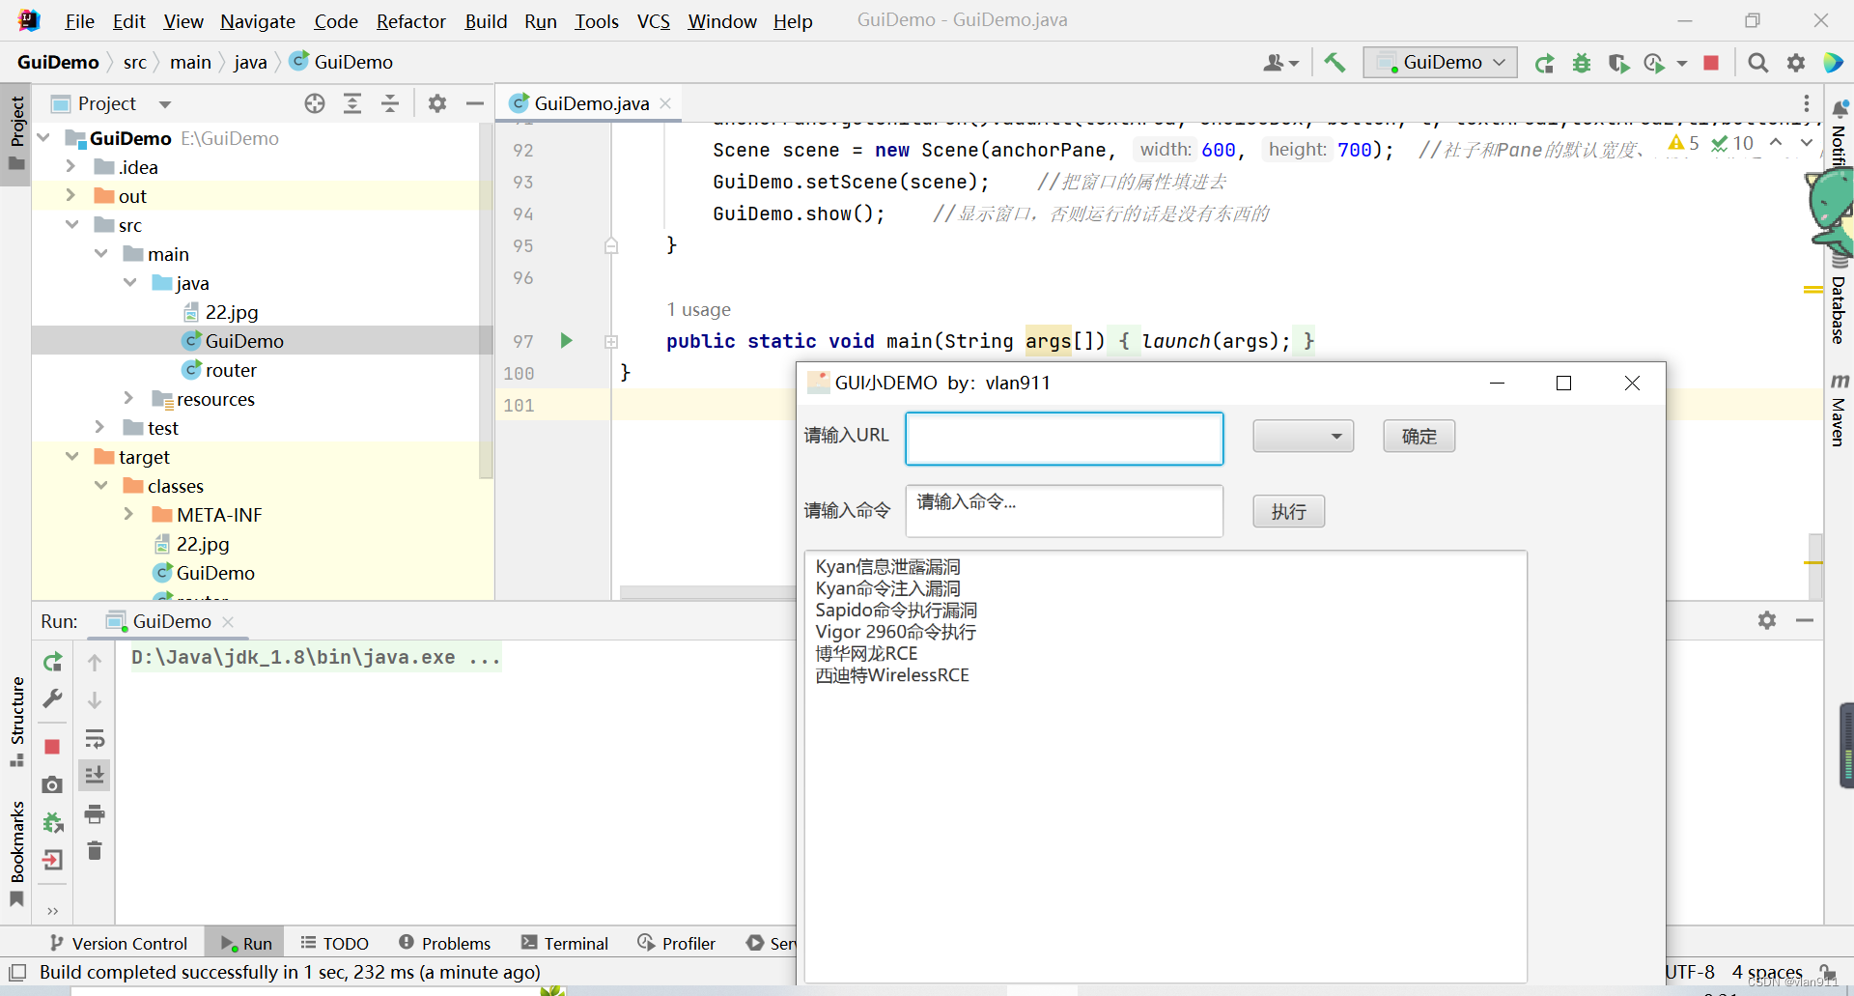Expand the META-INF folder

point(130,514)
